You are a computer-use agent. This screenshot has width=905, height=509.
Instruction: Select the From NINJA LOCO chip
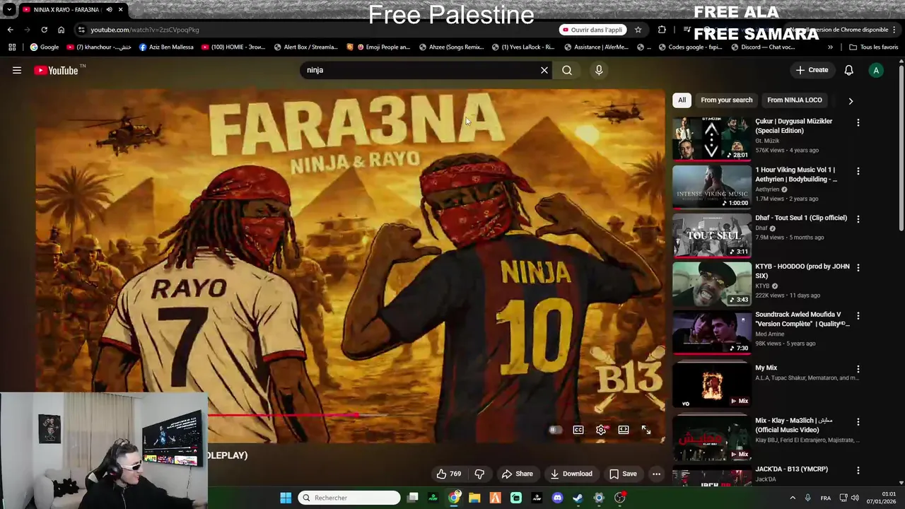tap(795, 100)
